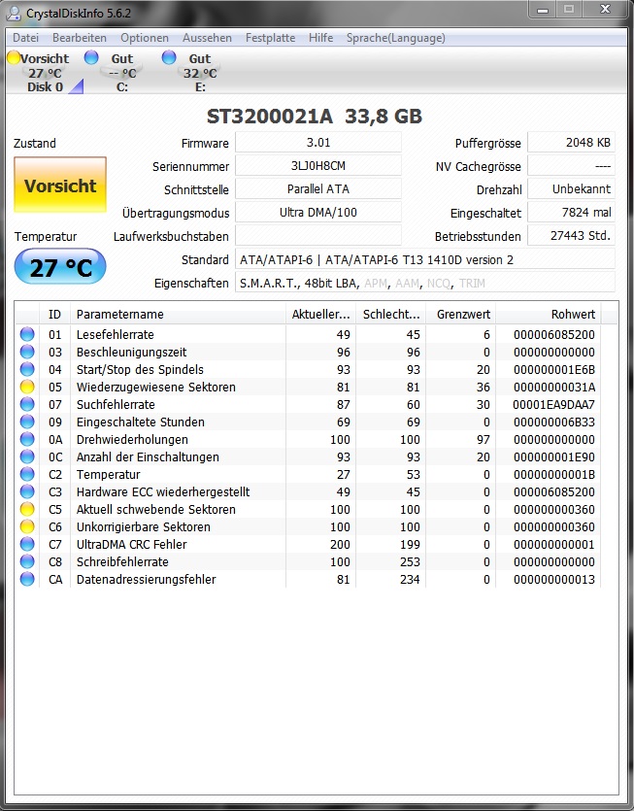This screenshot has height=811, width=634.
Task: Click the Rohwert column header
Action: 549,314
